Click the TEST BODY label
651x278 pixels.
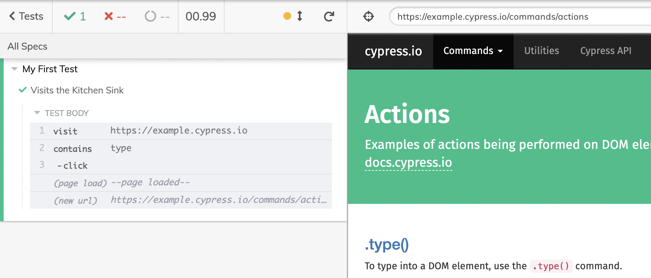[67, 113]
